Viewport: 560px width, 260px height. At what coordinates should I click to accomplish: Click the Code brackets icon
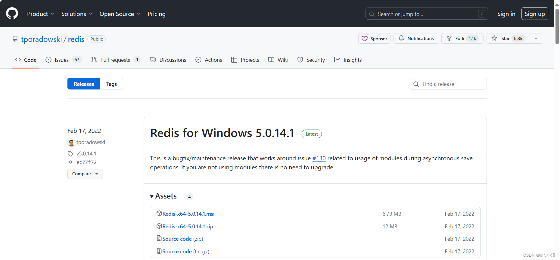pyautogui.click(x=18, y=60)
